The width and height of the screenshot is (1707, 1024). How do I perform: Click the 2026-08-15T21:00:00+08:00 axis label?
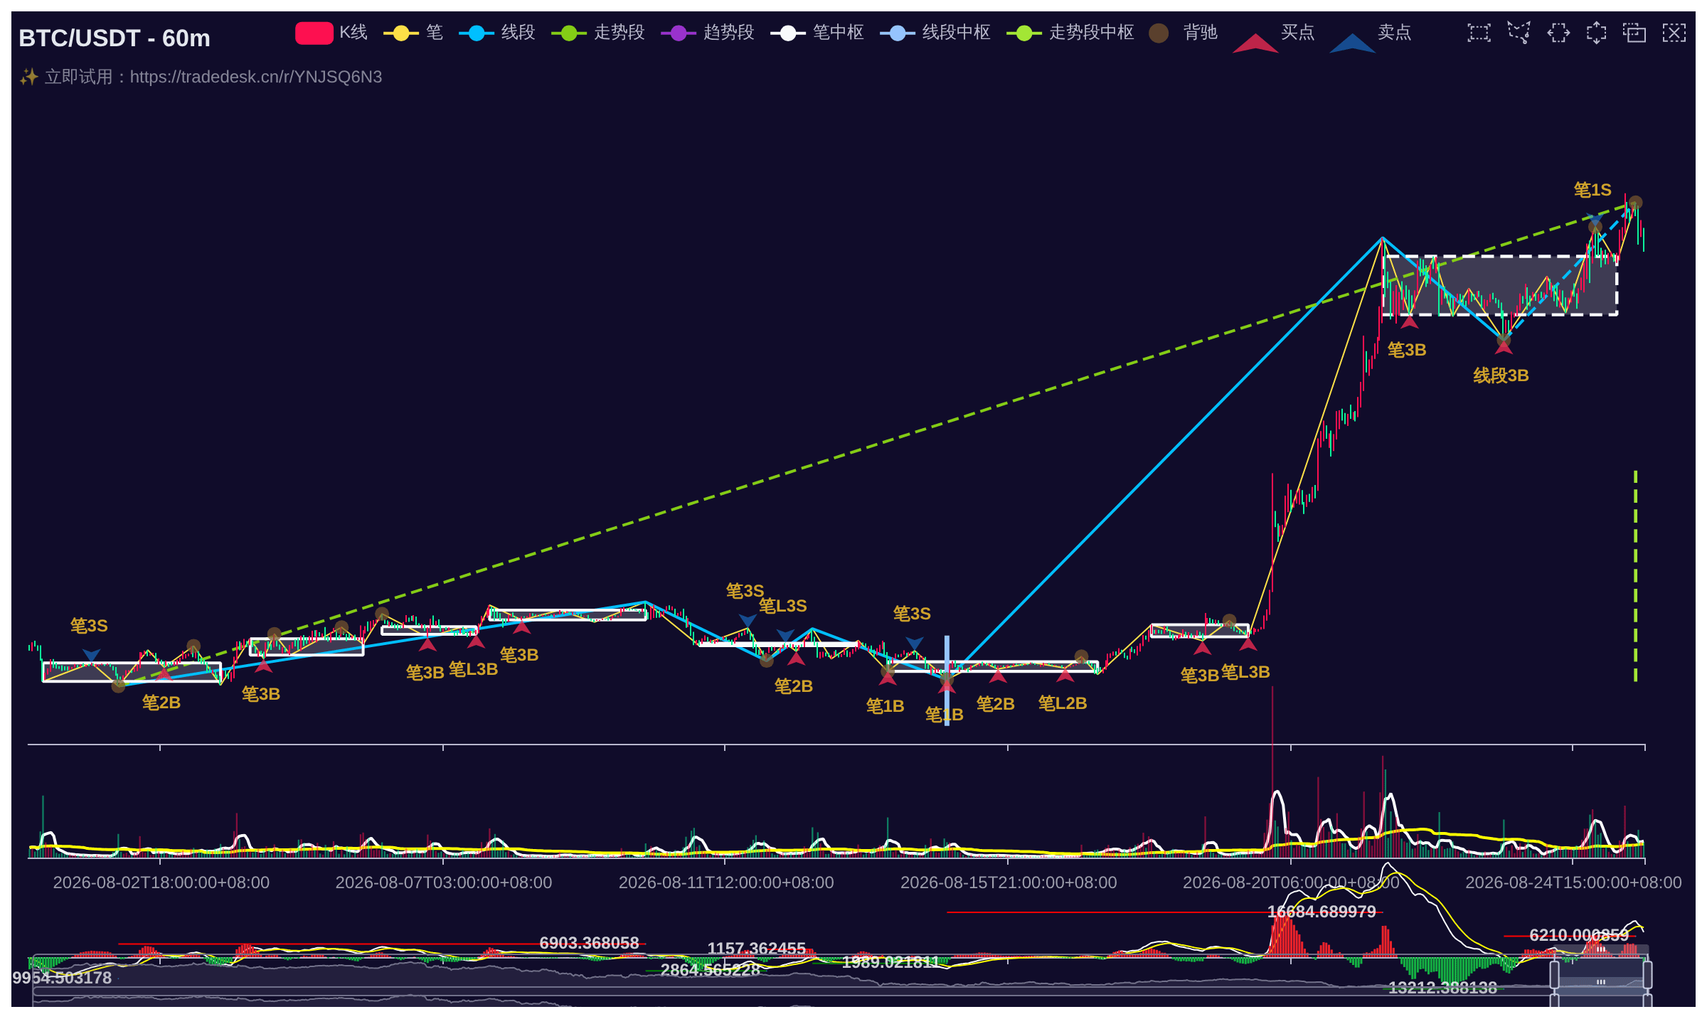[1009, 882]
